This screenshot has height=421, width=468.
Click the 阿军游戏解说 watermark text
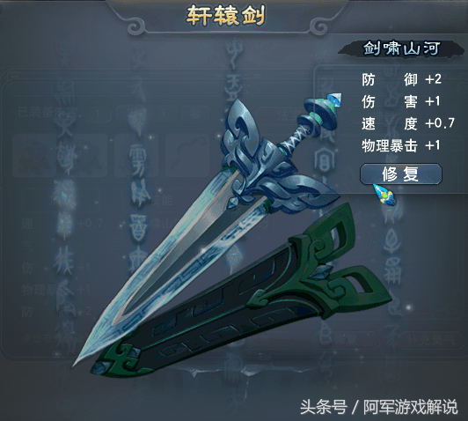click(x=411, y=407)
